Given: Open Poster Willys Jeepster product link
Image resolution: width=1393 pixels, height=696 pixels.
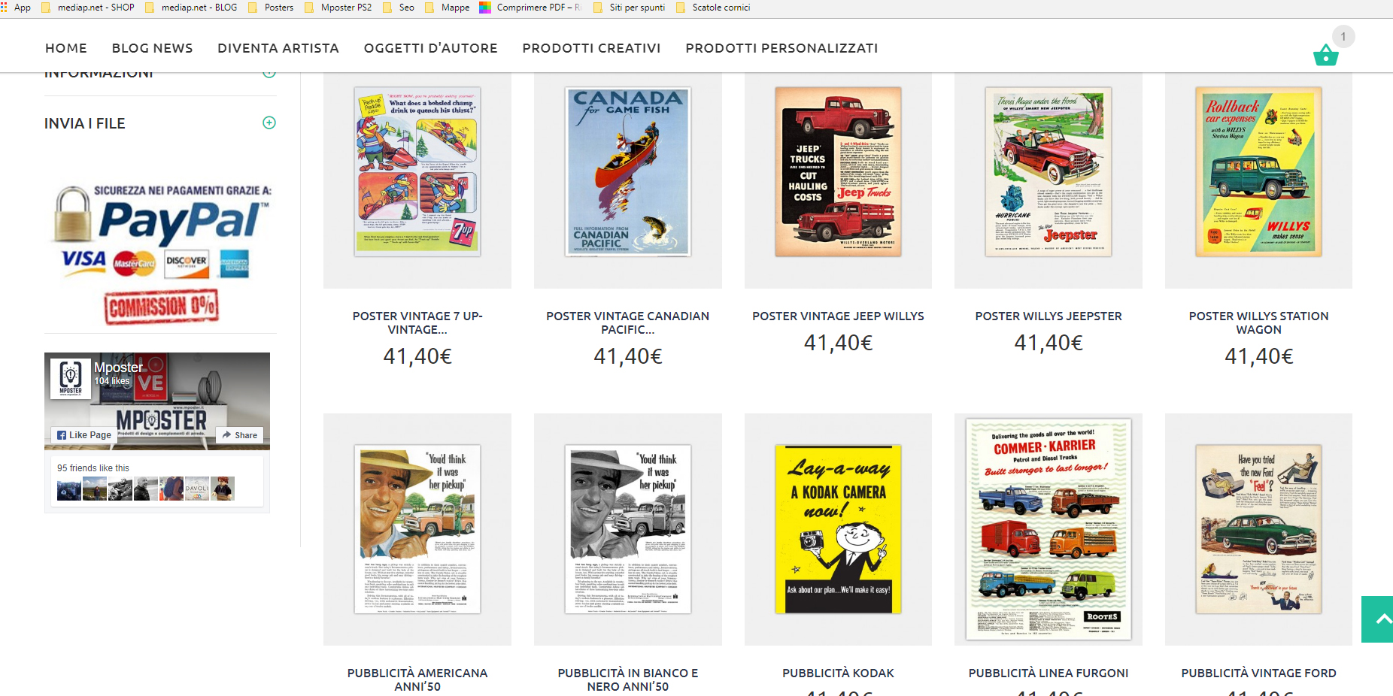Looking at the screenshot, I should [x=1049, y=316].
